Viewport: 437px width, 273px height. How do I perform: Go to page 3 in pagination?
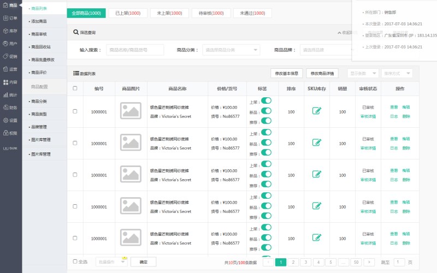pyautogui.click(x=305, y=262)
